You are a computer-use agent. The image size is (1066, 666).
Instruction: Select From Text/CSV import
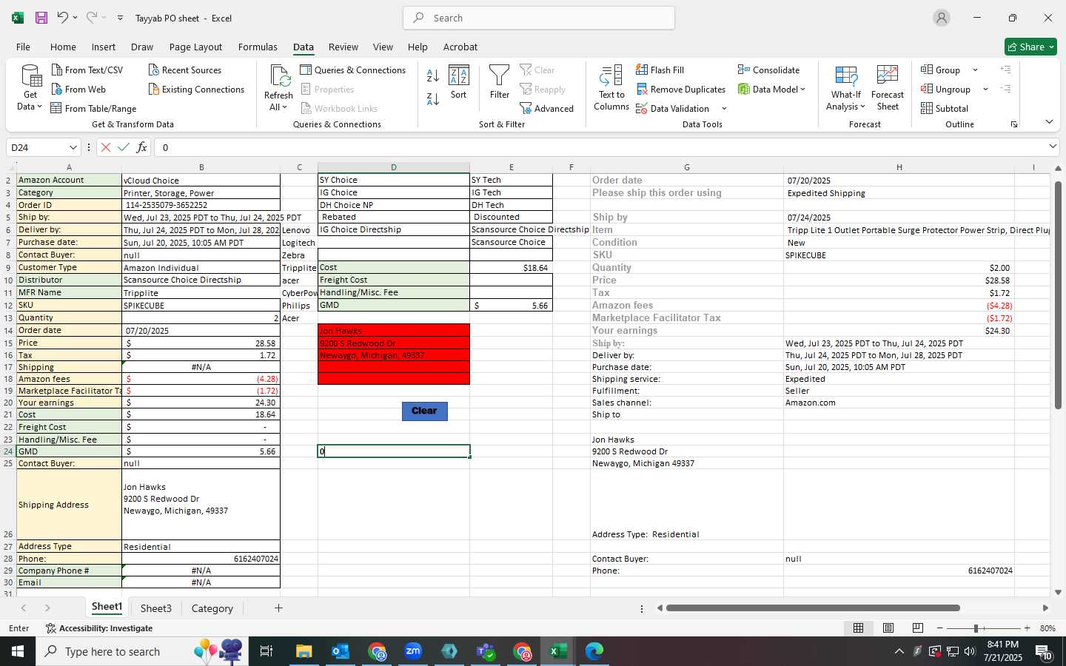click(x=87, y=70)
